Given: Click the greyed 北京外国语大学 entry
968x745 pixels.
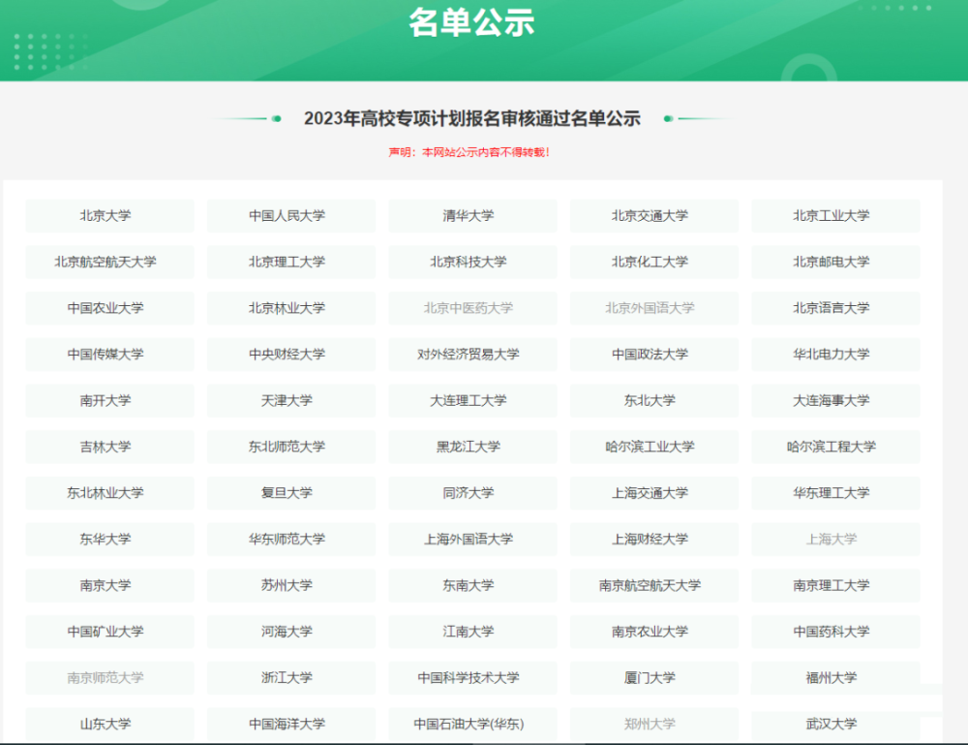Looking at the screenshot, I should pyautogui.click(x=654, y=308).
